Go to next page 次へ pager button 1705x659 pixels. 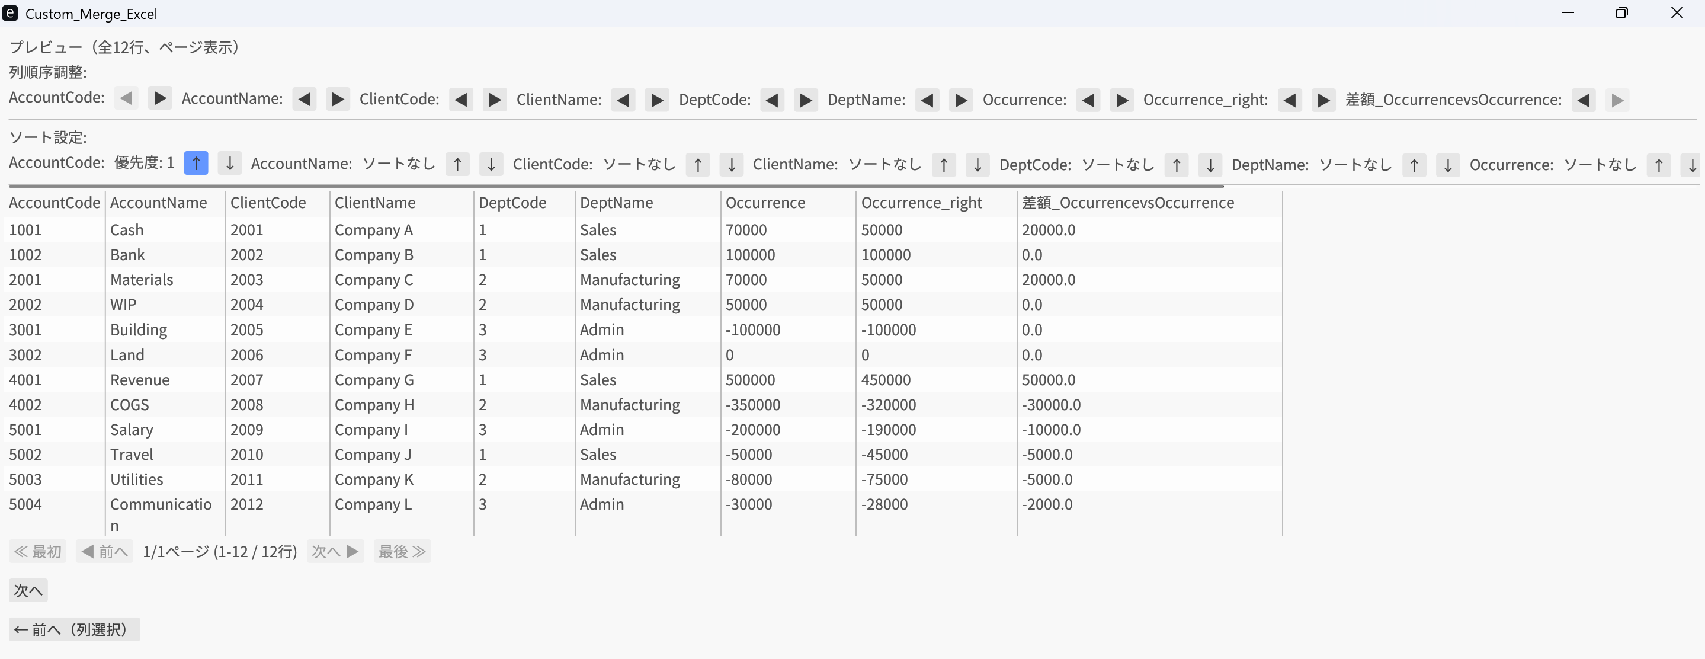pyautogui.click(x=335, y=551)
